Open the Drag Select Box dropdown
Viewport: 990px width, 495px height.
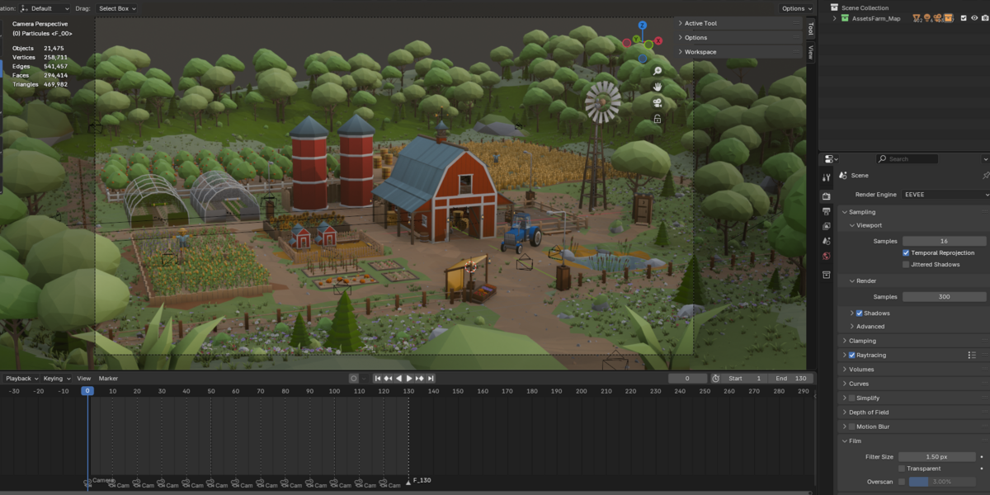[x=116, y=8]
